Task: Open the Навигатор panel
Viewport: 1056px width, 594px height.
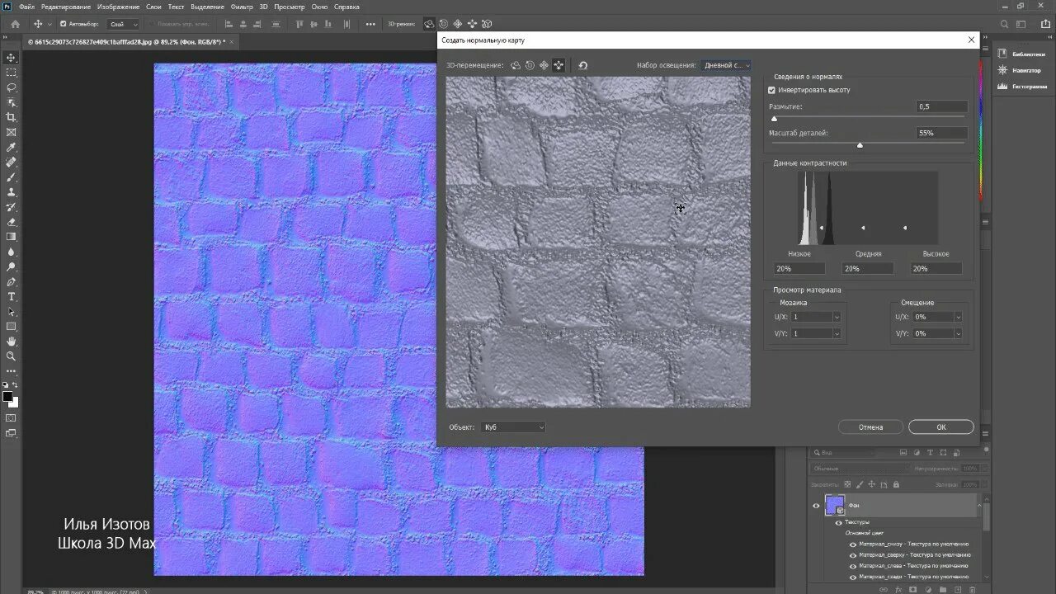Action: click(x=1020, y=70)
